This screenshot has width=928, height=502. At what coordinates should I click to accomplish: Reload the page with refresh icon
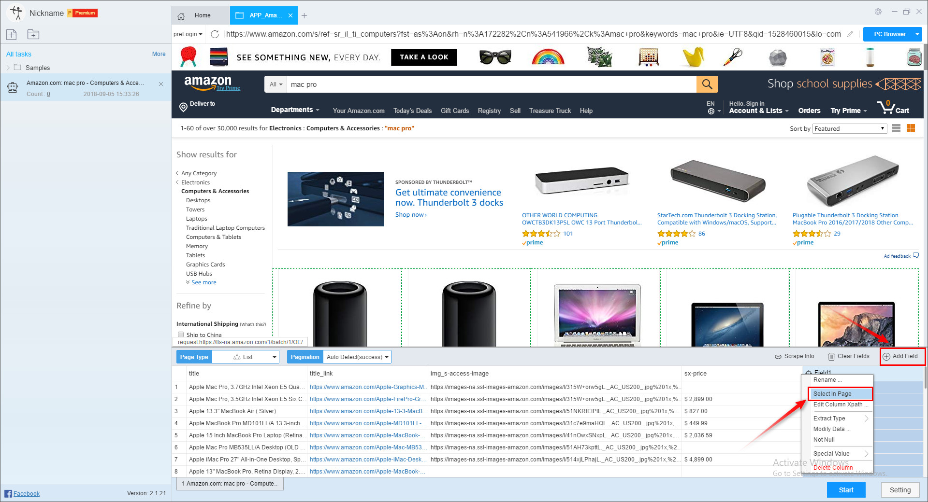[x=215, y=34]
